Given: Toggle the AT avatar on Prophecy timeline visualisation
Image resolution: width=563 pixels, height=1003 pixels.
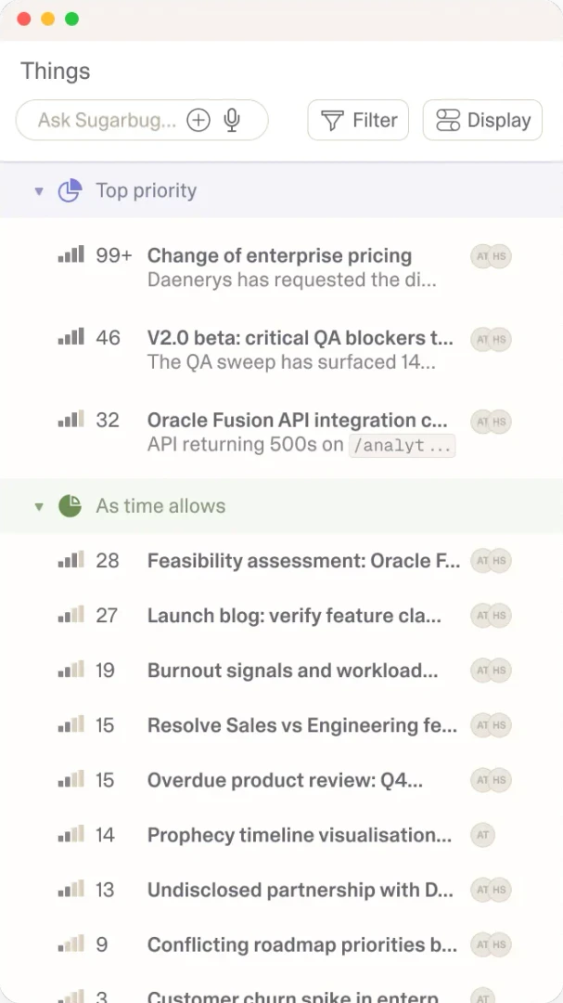Looking at the screenshot, I should click(x=481, y=835).
